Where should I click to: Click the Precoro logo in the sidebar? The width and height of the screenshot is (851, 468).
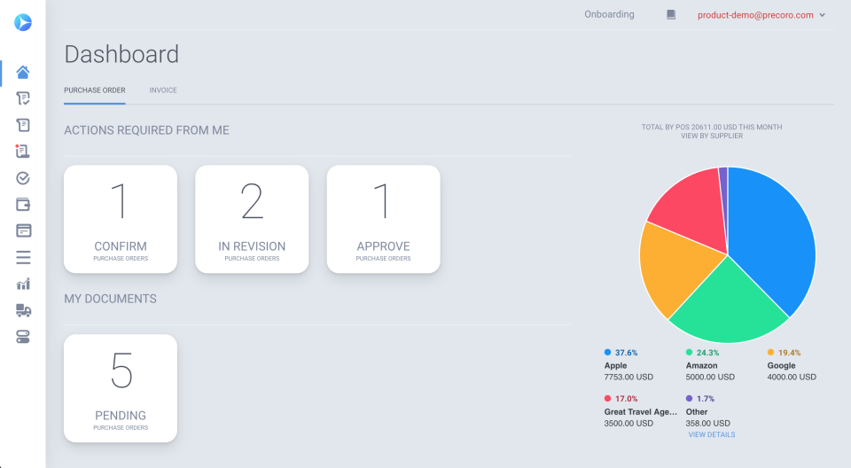(x=23, y=22)
